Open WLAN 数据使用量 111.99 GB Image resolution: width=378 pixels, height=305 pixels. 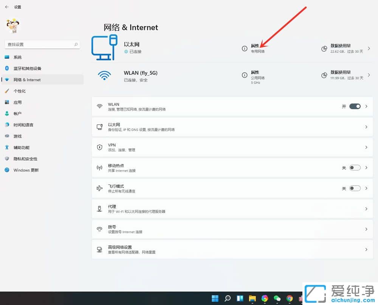[347, 75]
